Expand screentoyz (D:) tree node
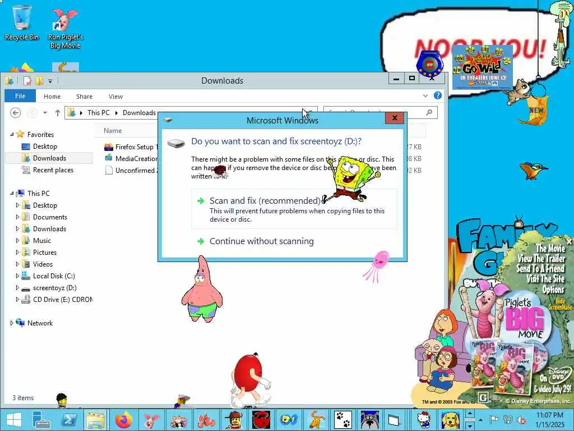The height and width of the screenshot is (431, 574). click(x=17, y=288)
